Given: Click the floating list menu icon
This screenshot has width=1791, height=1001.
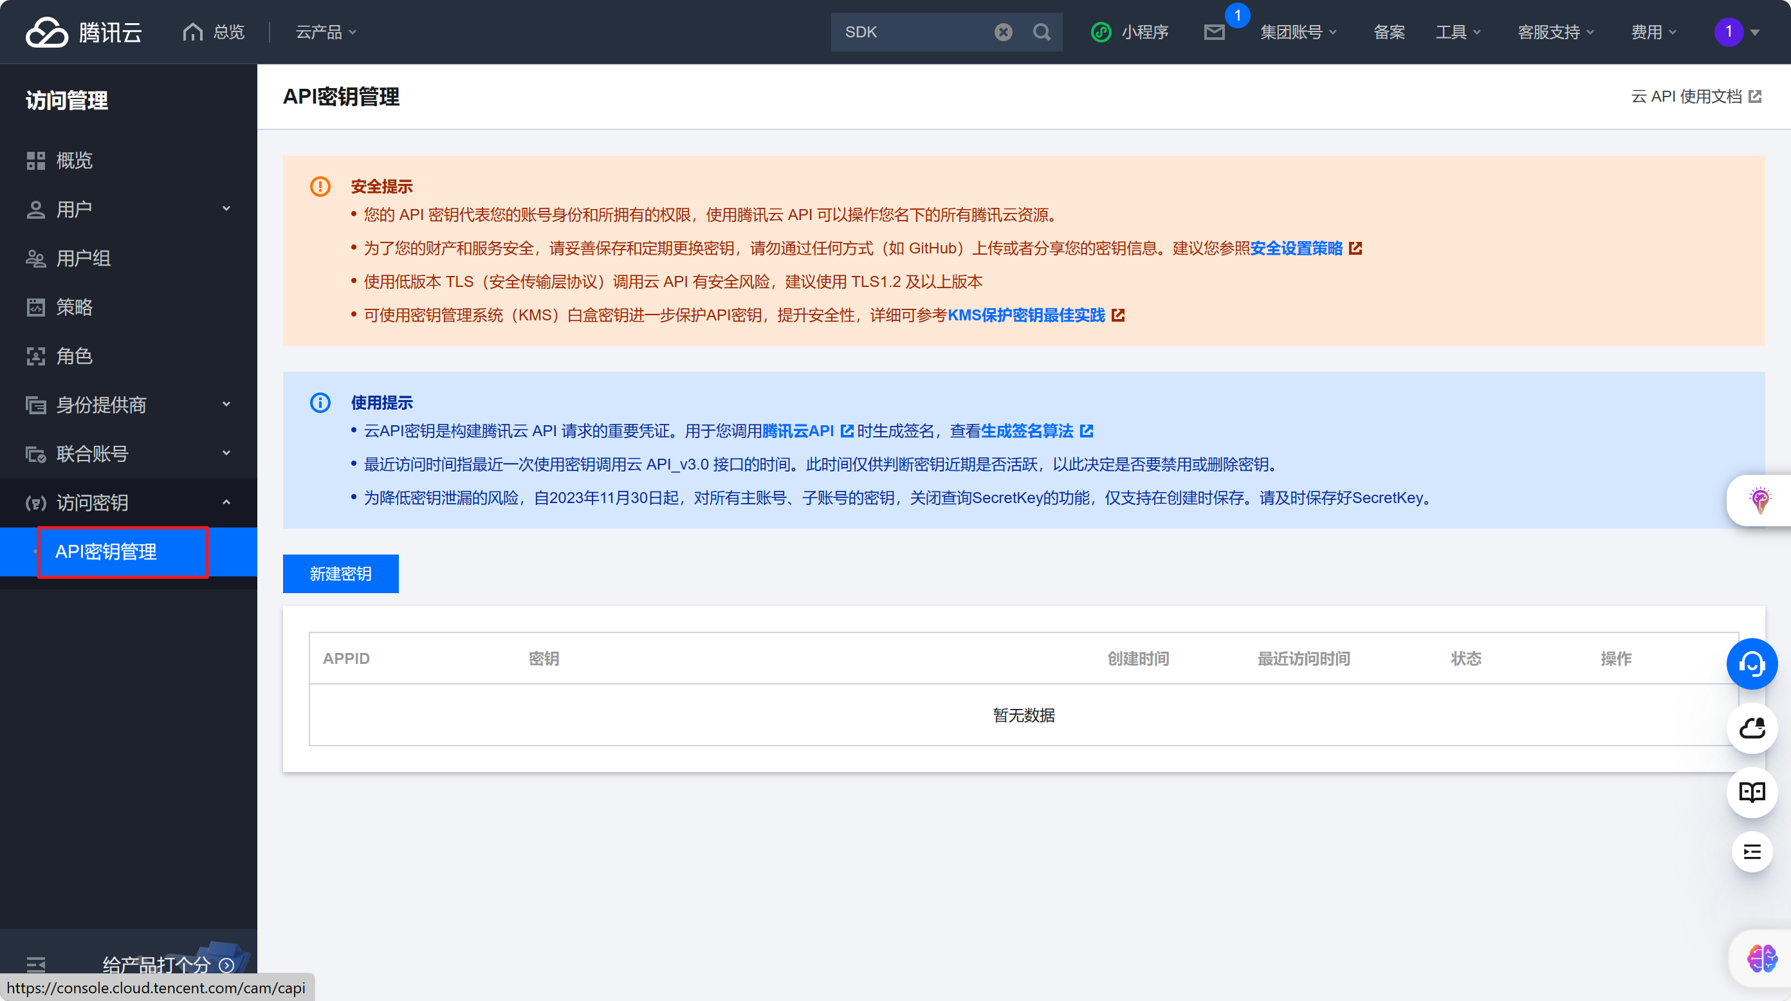Looking at the screenshot, I should click(x=1751, y=852).
